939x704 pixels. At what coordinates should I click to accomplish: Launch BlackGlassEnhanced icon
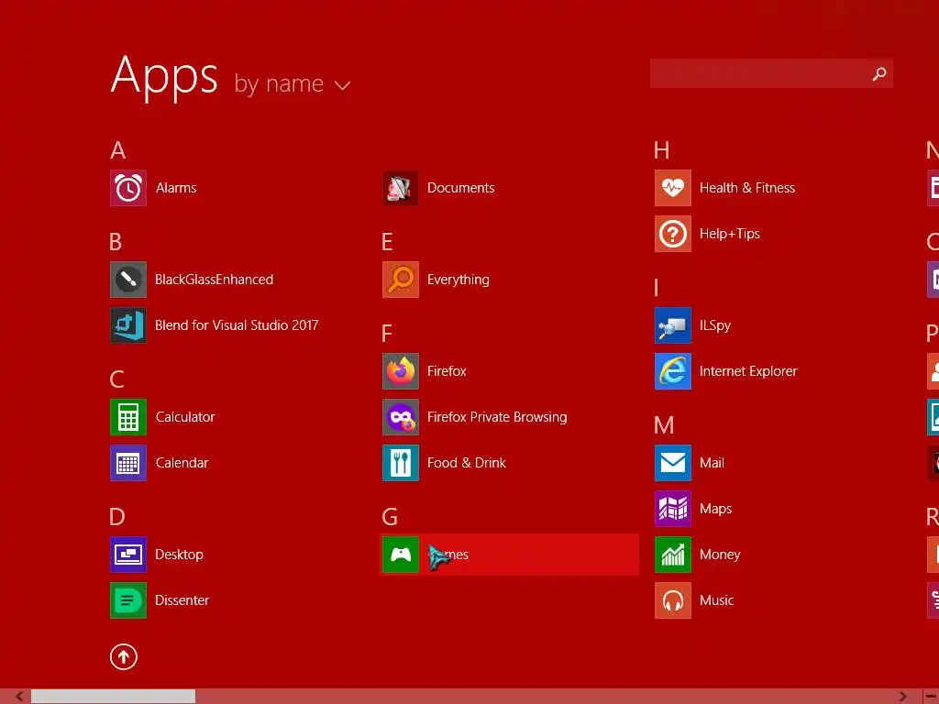(x=128, y=280)
